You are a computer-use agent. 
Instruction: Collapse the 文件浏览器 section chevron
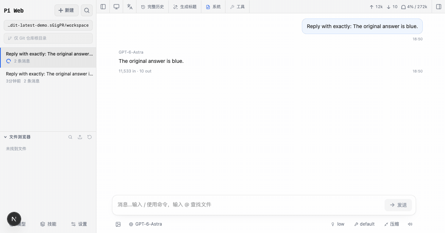click(6, 137)
